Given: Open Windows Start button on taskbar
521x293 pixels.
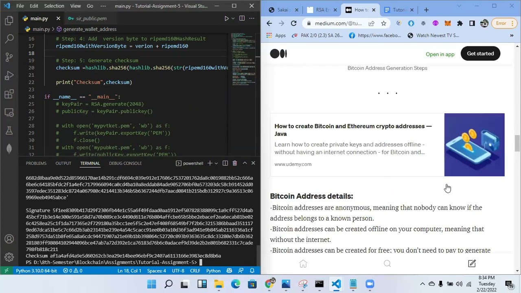Looking at the screenshot, I should [151, 284].
